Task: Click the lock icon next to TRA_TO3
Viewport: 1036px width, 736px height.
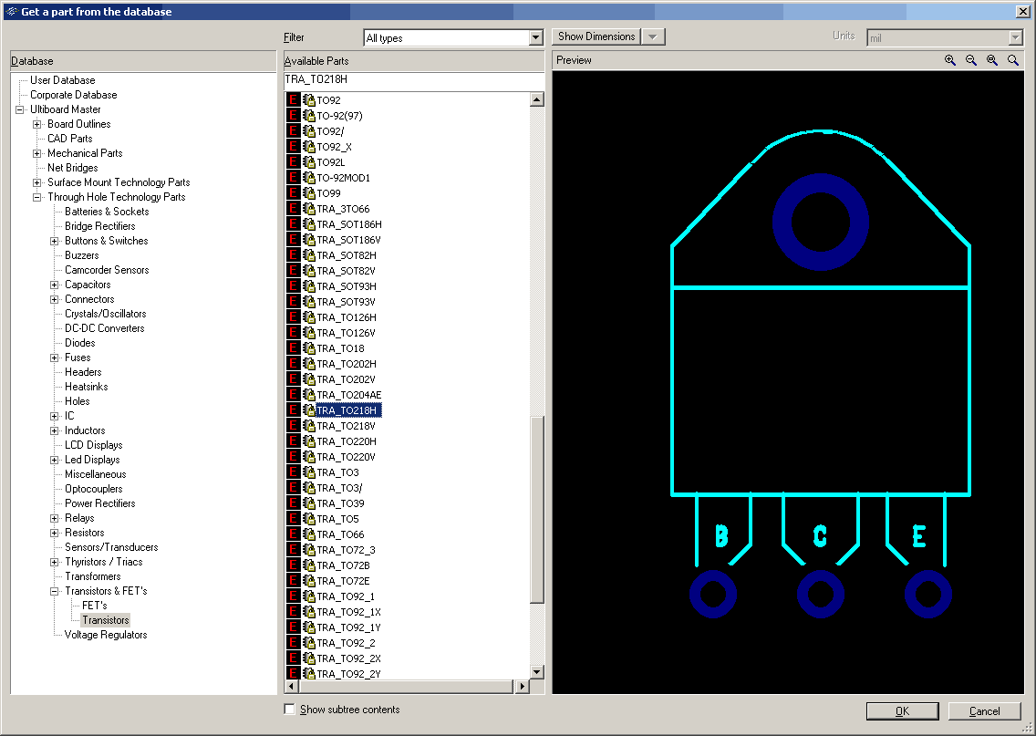Action: point(308,472)
